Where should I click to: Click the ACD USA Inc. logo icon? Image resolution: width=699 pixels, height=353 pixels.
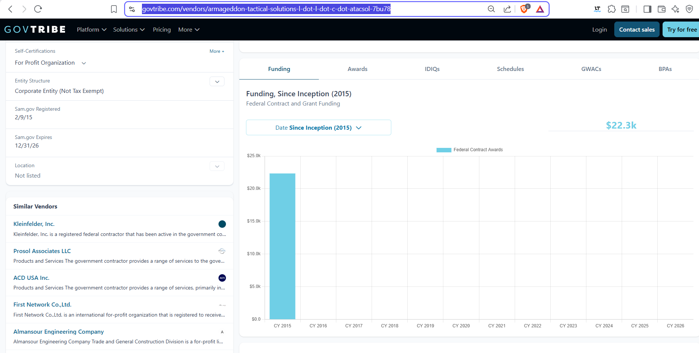(222, 278)
